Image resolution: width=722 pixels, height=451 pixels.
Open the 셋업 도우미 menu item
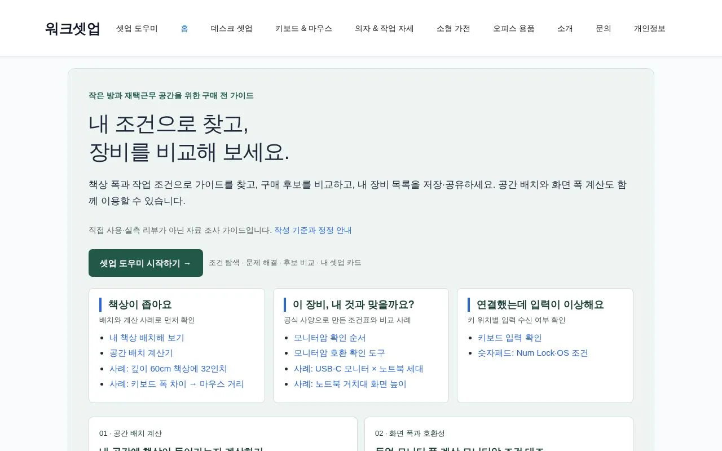[137, 28]
